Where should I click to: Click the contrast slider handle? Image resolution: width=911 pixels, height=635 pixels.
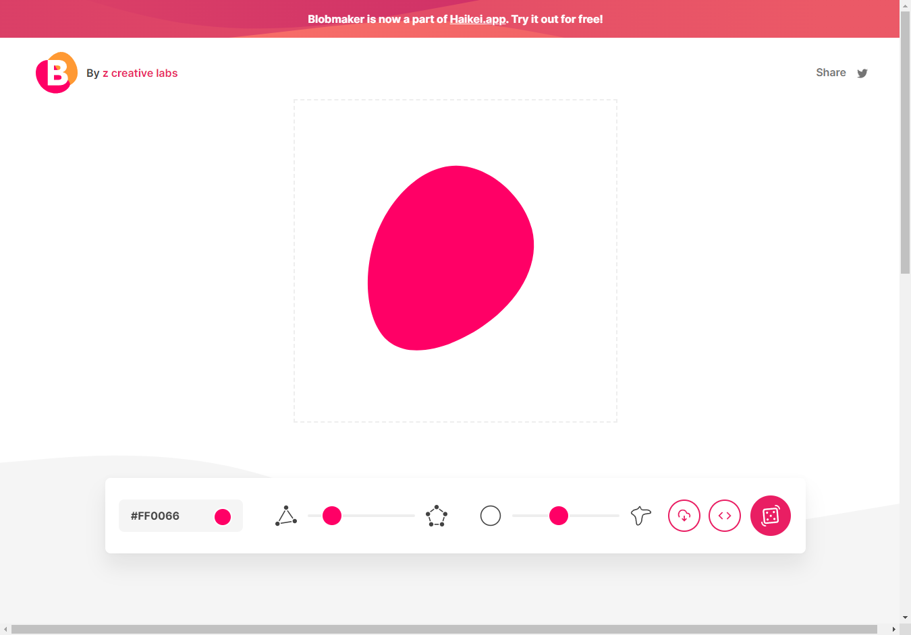559,516
